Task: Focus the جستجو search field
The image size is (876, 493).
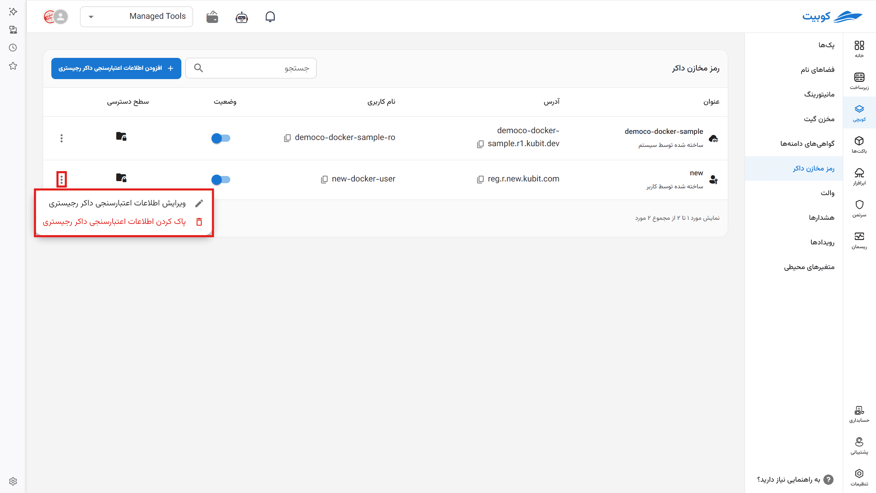Action: [x=251, y=68]
